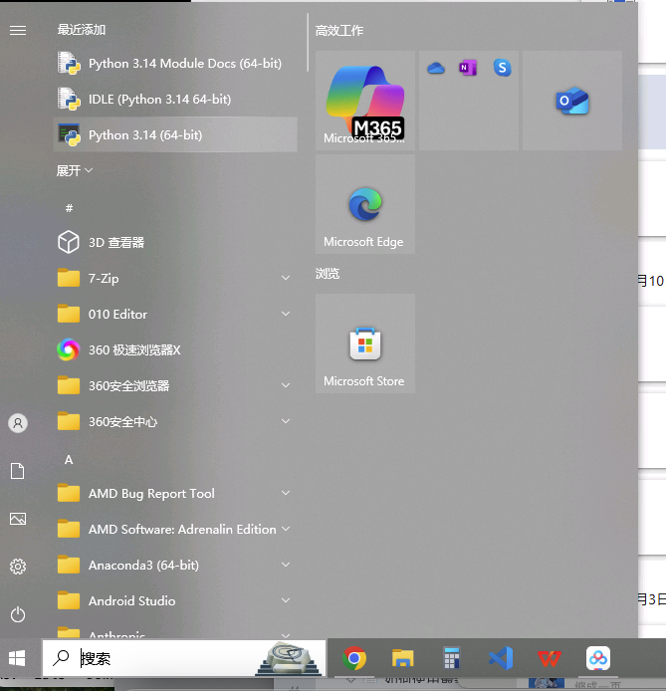This screenshot has width=666, height=691.
Task: Click the 010 Editor chevron arrow
Action: pos(286,314)
